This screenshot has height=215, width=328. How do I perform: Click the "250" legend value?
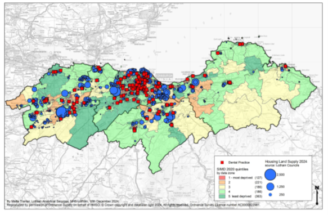(282, 195)
